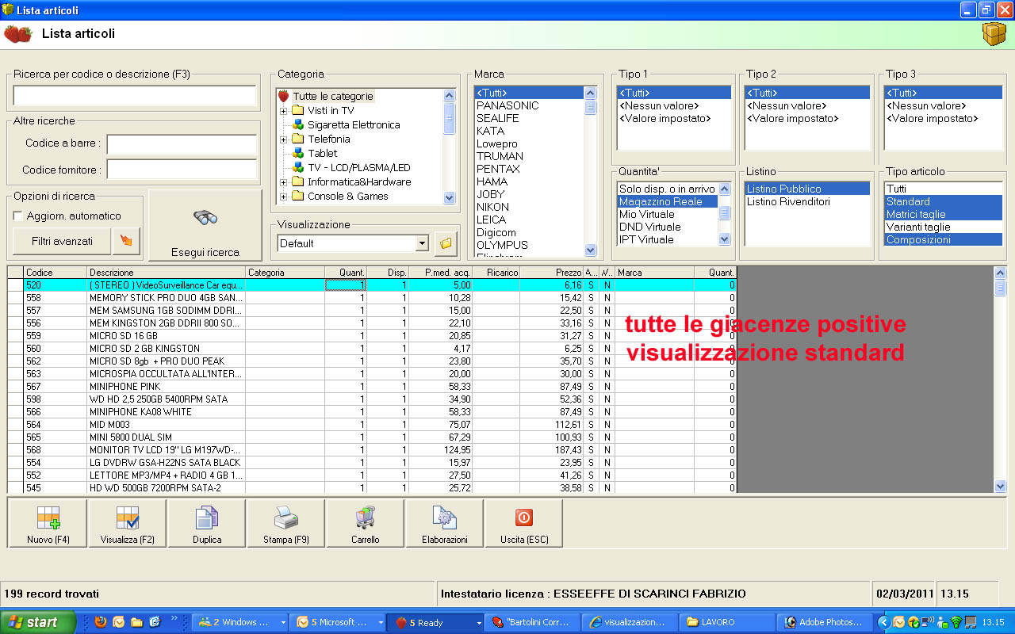This screenshot has height=634, width=1015.
Task: Select Composizioni in Tipo articolo list
Action: tap(944, 239)
